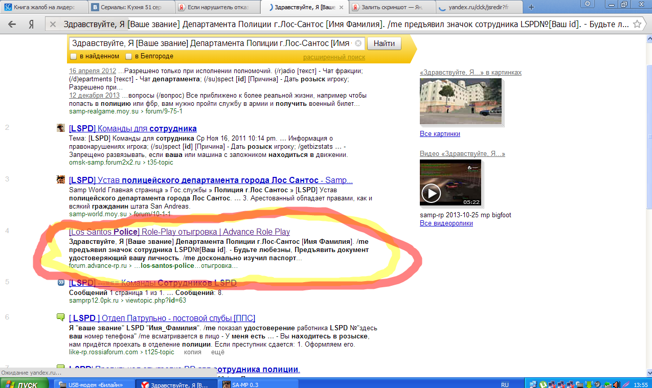Switch to 'yandex.ru/clck/jsredir' tab
This screenshot has height=388, width=652.
coord(478,8)
